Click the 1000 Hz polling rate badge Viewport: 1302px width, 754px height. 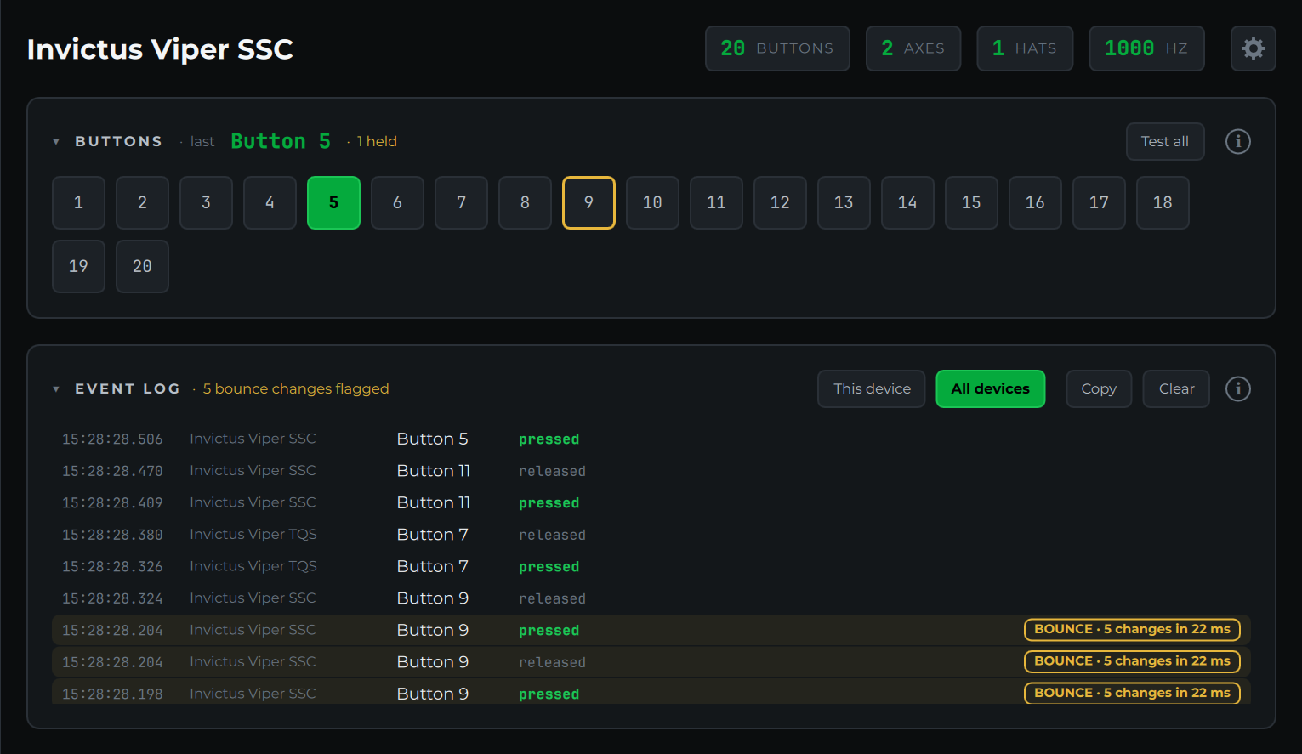(1146, 48)
